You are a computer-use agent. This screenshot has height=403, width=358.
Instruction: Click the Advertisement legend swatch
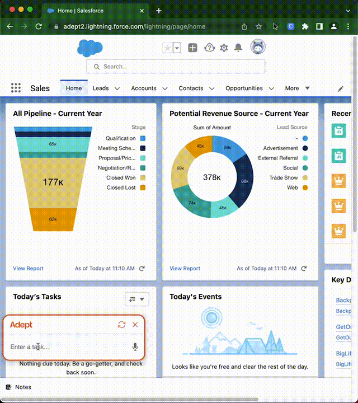[x=305, y=148]
